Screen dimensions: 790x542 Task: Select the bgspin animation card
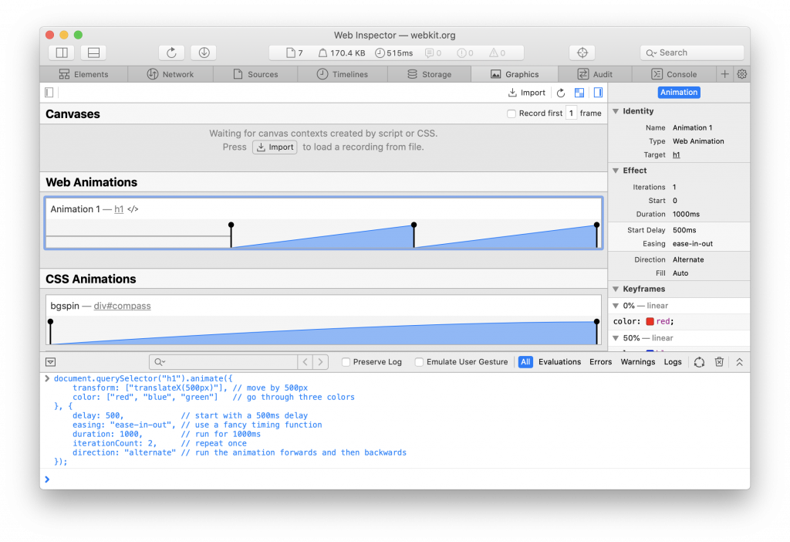pos(323,321)
